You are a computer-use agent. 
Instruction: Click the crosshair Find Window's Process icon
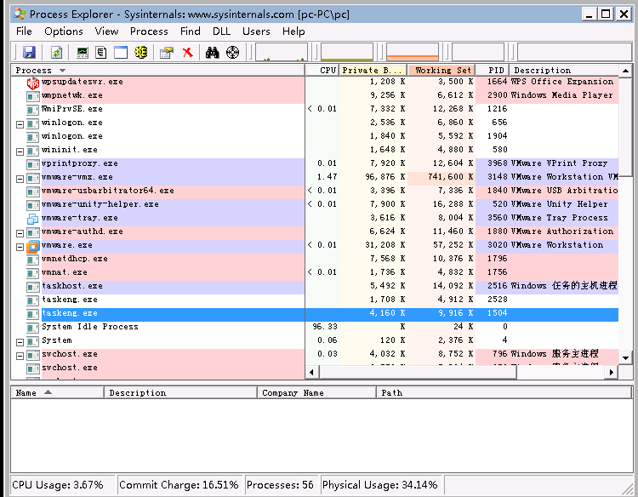[x=232, y=52]
